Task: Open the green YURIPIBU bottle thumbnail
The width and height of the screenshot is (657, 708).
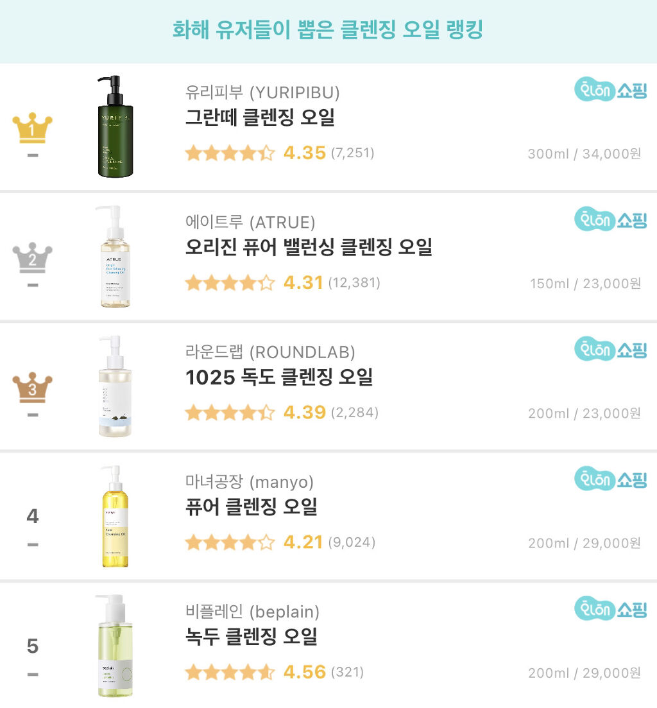Action: (115, 126)
